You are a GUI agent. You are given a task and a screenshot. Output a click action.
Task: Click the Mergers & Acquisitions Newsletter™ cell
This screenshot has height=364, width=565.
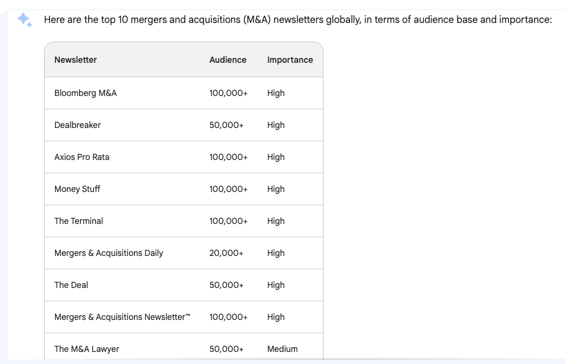click(122, 317)
